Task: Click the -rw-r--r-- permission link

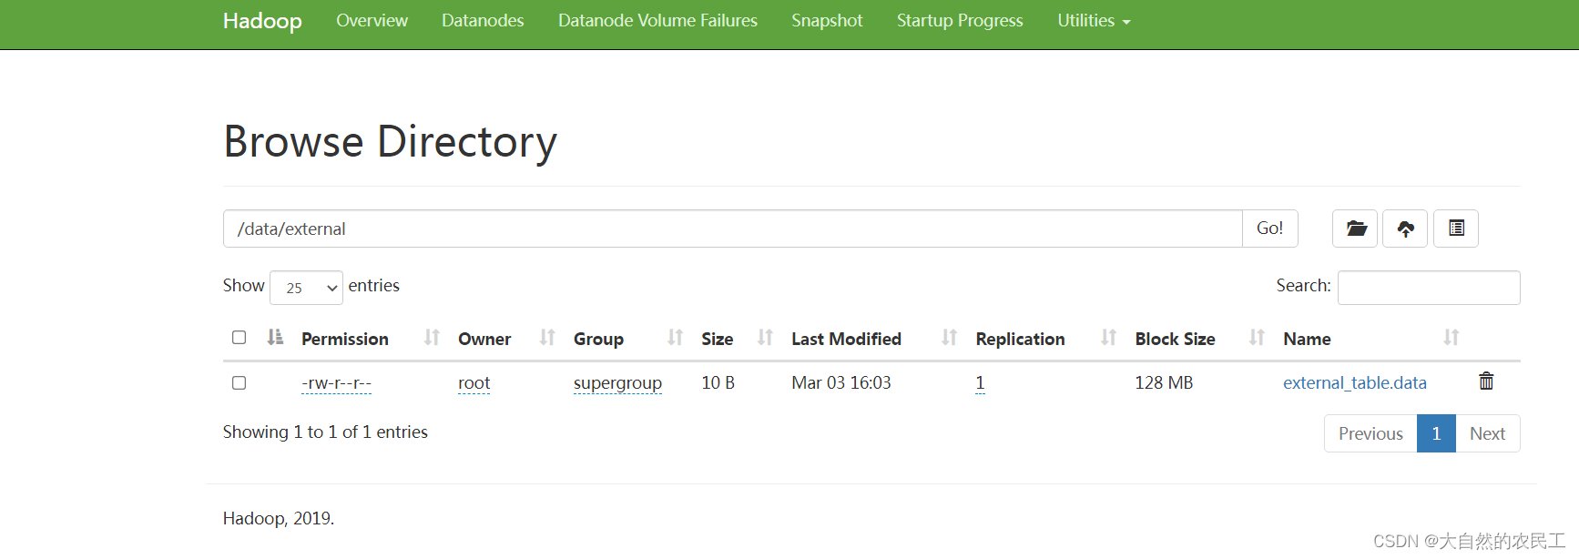Action: tap(336, 383)
